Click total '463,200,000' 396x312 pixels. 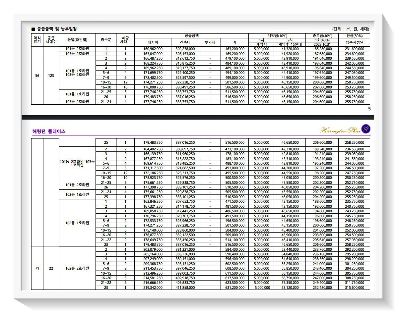pyautogui.click(x=234, y=49)
